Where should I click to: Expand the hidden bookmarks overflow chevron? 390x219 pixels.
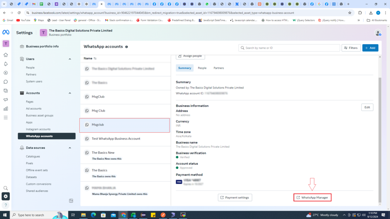point(358,21)
